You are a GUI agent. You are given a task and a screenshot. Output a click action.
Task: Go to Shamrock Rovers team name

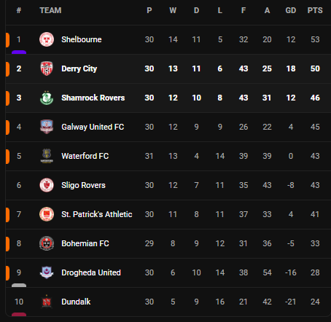click(x=93, y=98)
